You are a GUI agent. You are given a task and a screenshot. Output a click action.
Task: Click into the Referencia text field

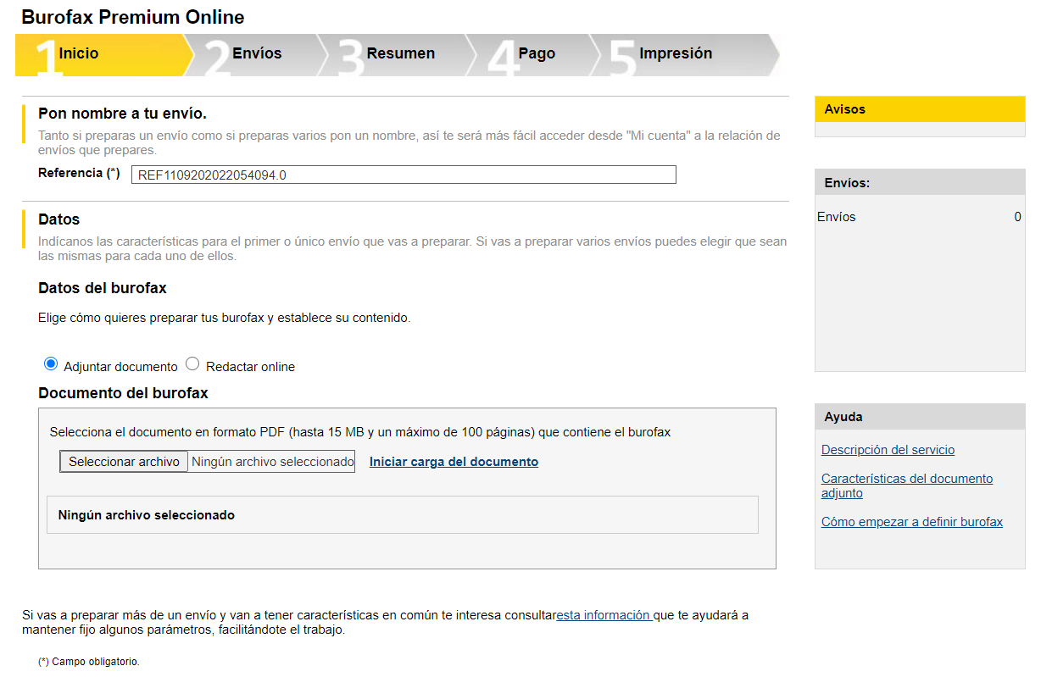point(404,175)
